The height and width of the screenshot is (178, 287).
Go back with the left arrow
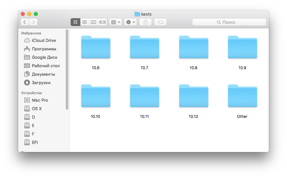click(25, 22)
